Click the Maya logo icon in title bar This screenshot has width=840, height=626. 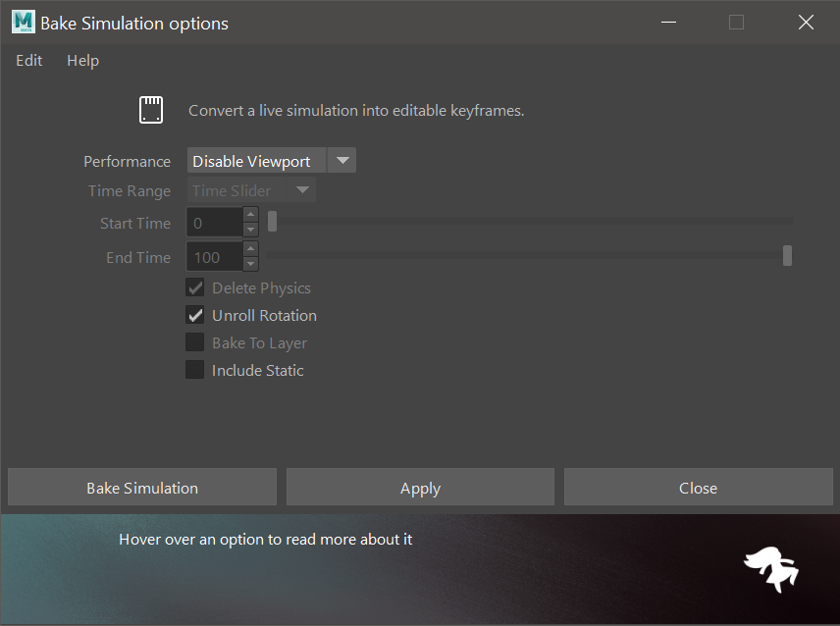(x=24, y=22)
